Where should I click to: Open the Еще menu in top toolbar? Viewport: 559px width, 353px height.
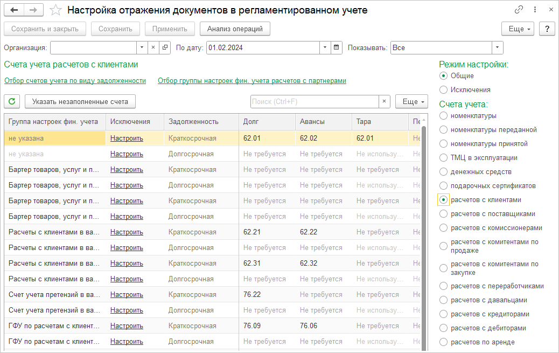coord(517,29)
